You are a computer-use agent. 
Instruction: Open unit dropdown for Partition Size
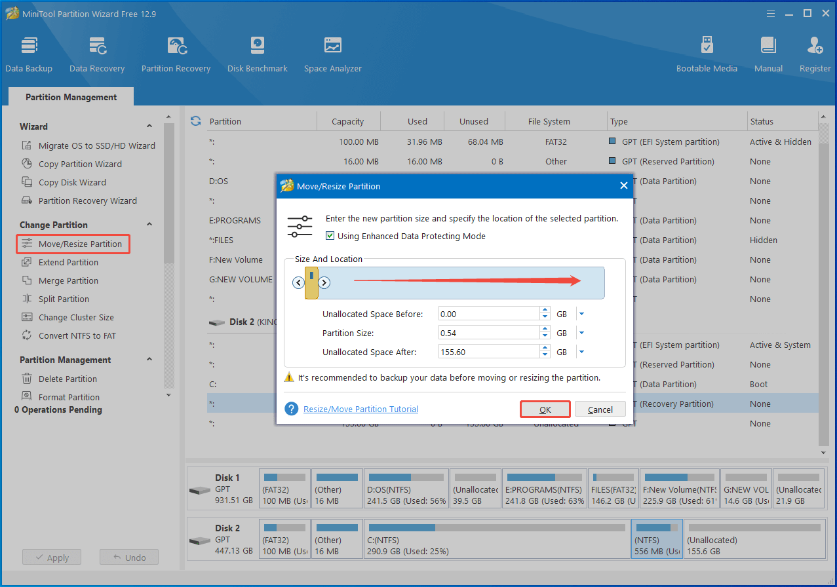tap(581, 333)
